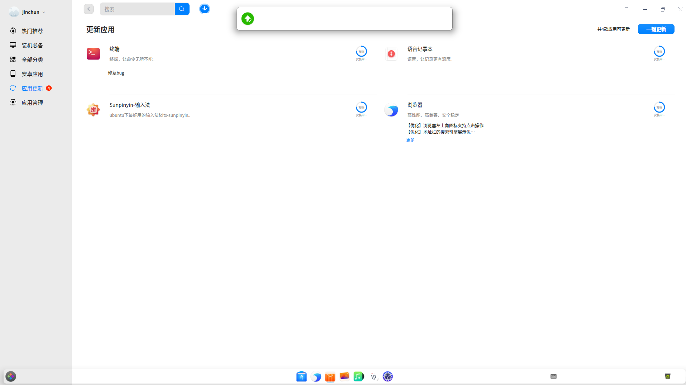686x385 pixels.
Task: Open the blue download progress indicator near search
Action: [204, 9]
